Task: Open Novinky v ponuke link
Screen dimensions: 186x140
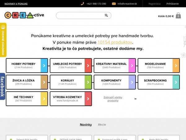Action: [16, 4]
